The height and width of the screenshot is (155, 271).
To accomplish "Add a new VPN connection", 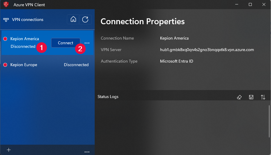I will click(9, 150).
